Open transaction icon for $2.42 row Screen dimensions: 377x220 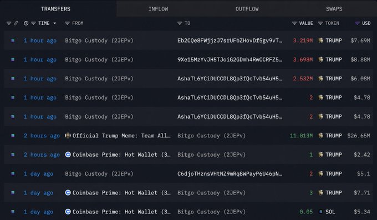pyautogui.click(x=13, y=155)
